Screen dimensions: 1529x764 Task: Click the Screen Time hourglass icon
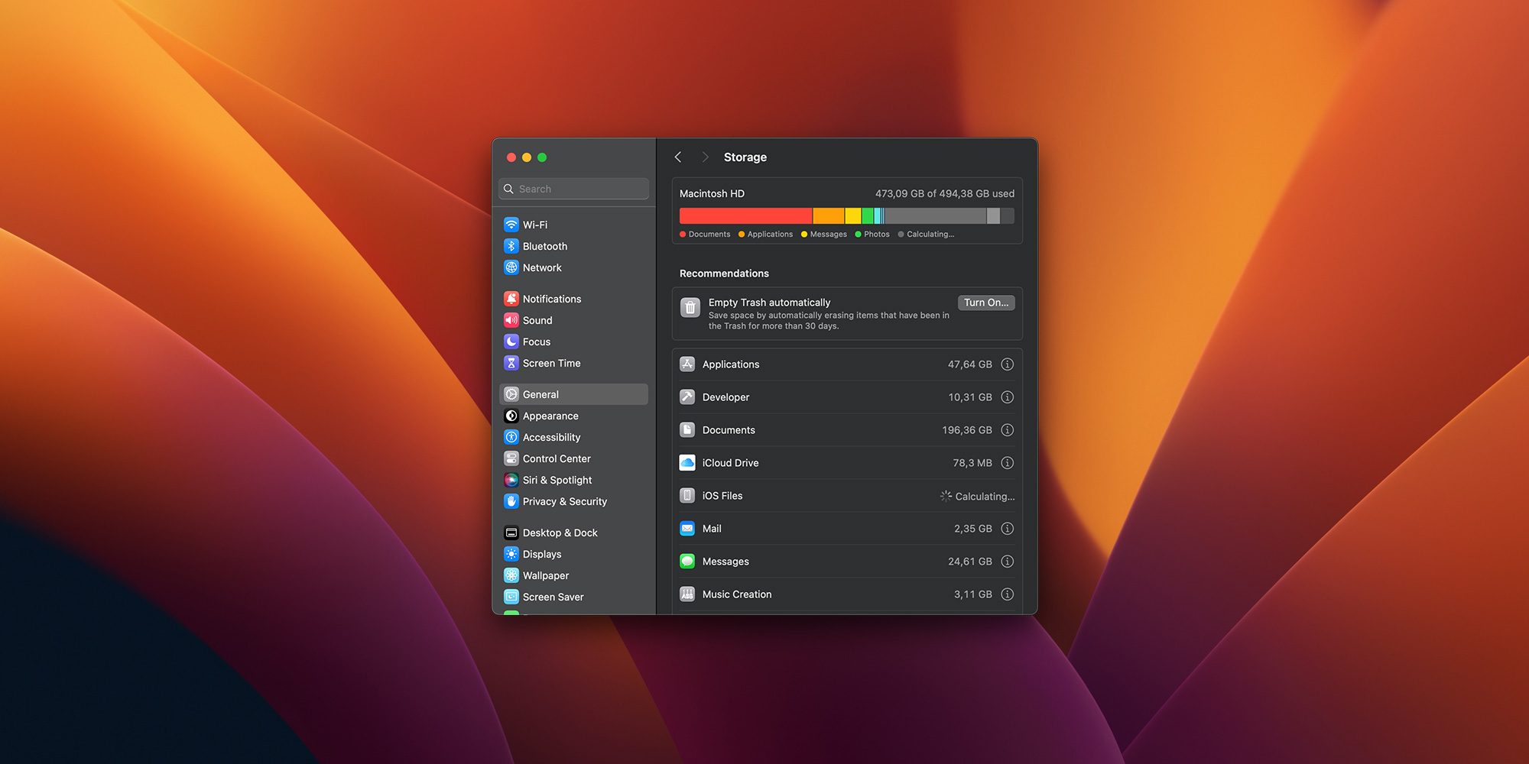[511, 363]
